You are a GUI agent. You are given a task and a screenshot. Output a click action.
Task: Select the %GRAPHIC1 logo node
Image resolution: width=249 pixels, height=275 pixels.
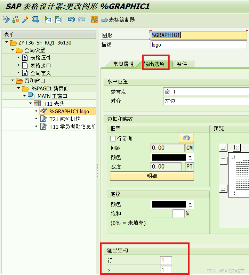coord(69,111)
